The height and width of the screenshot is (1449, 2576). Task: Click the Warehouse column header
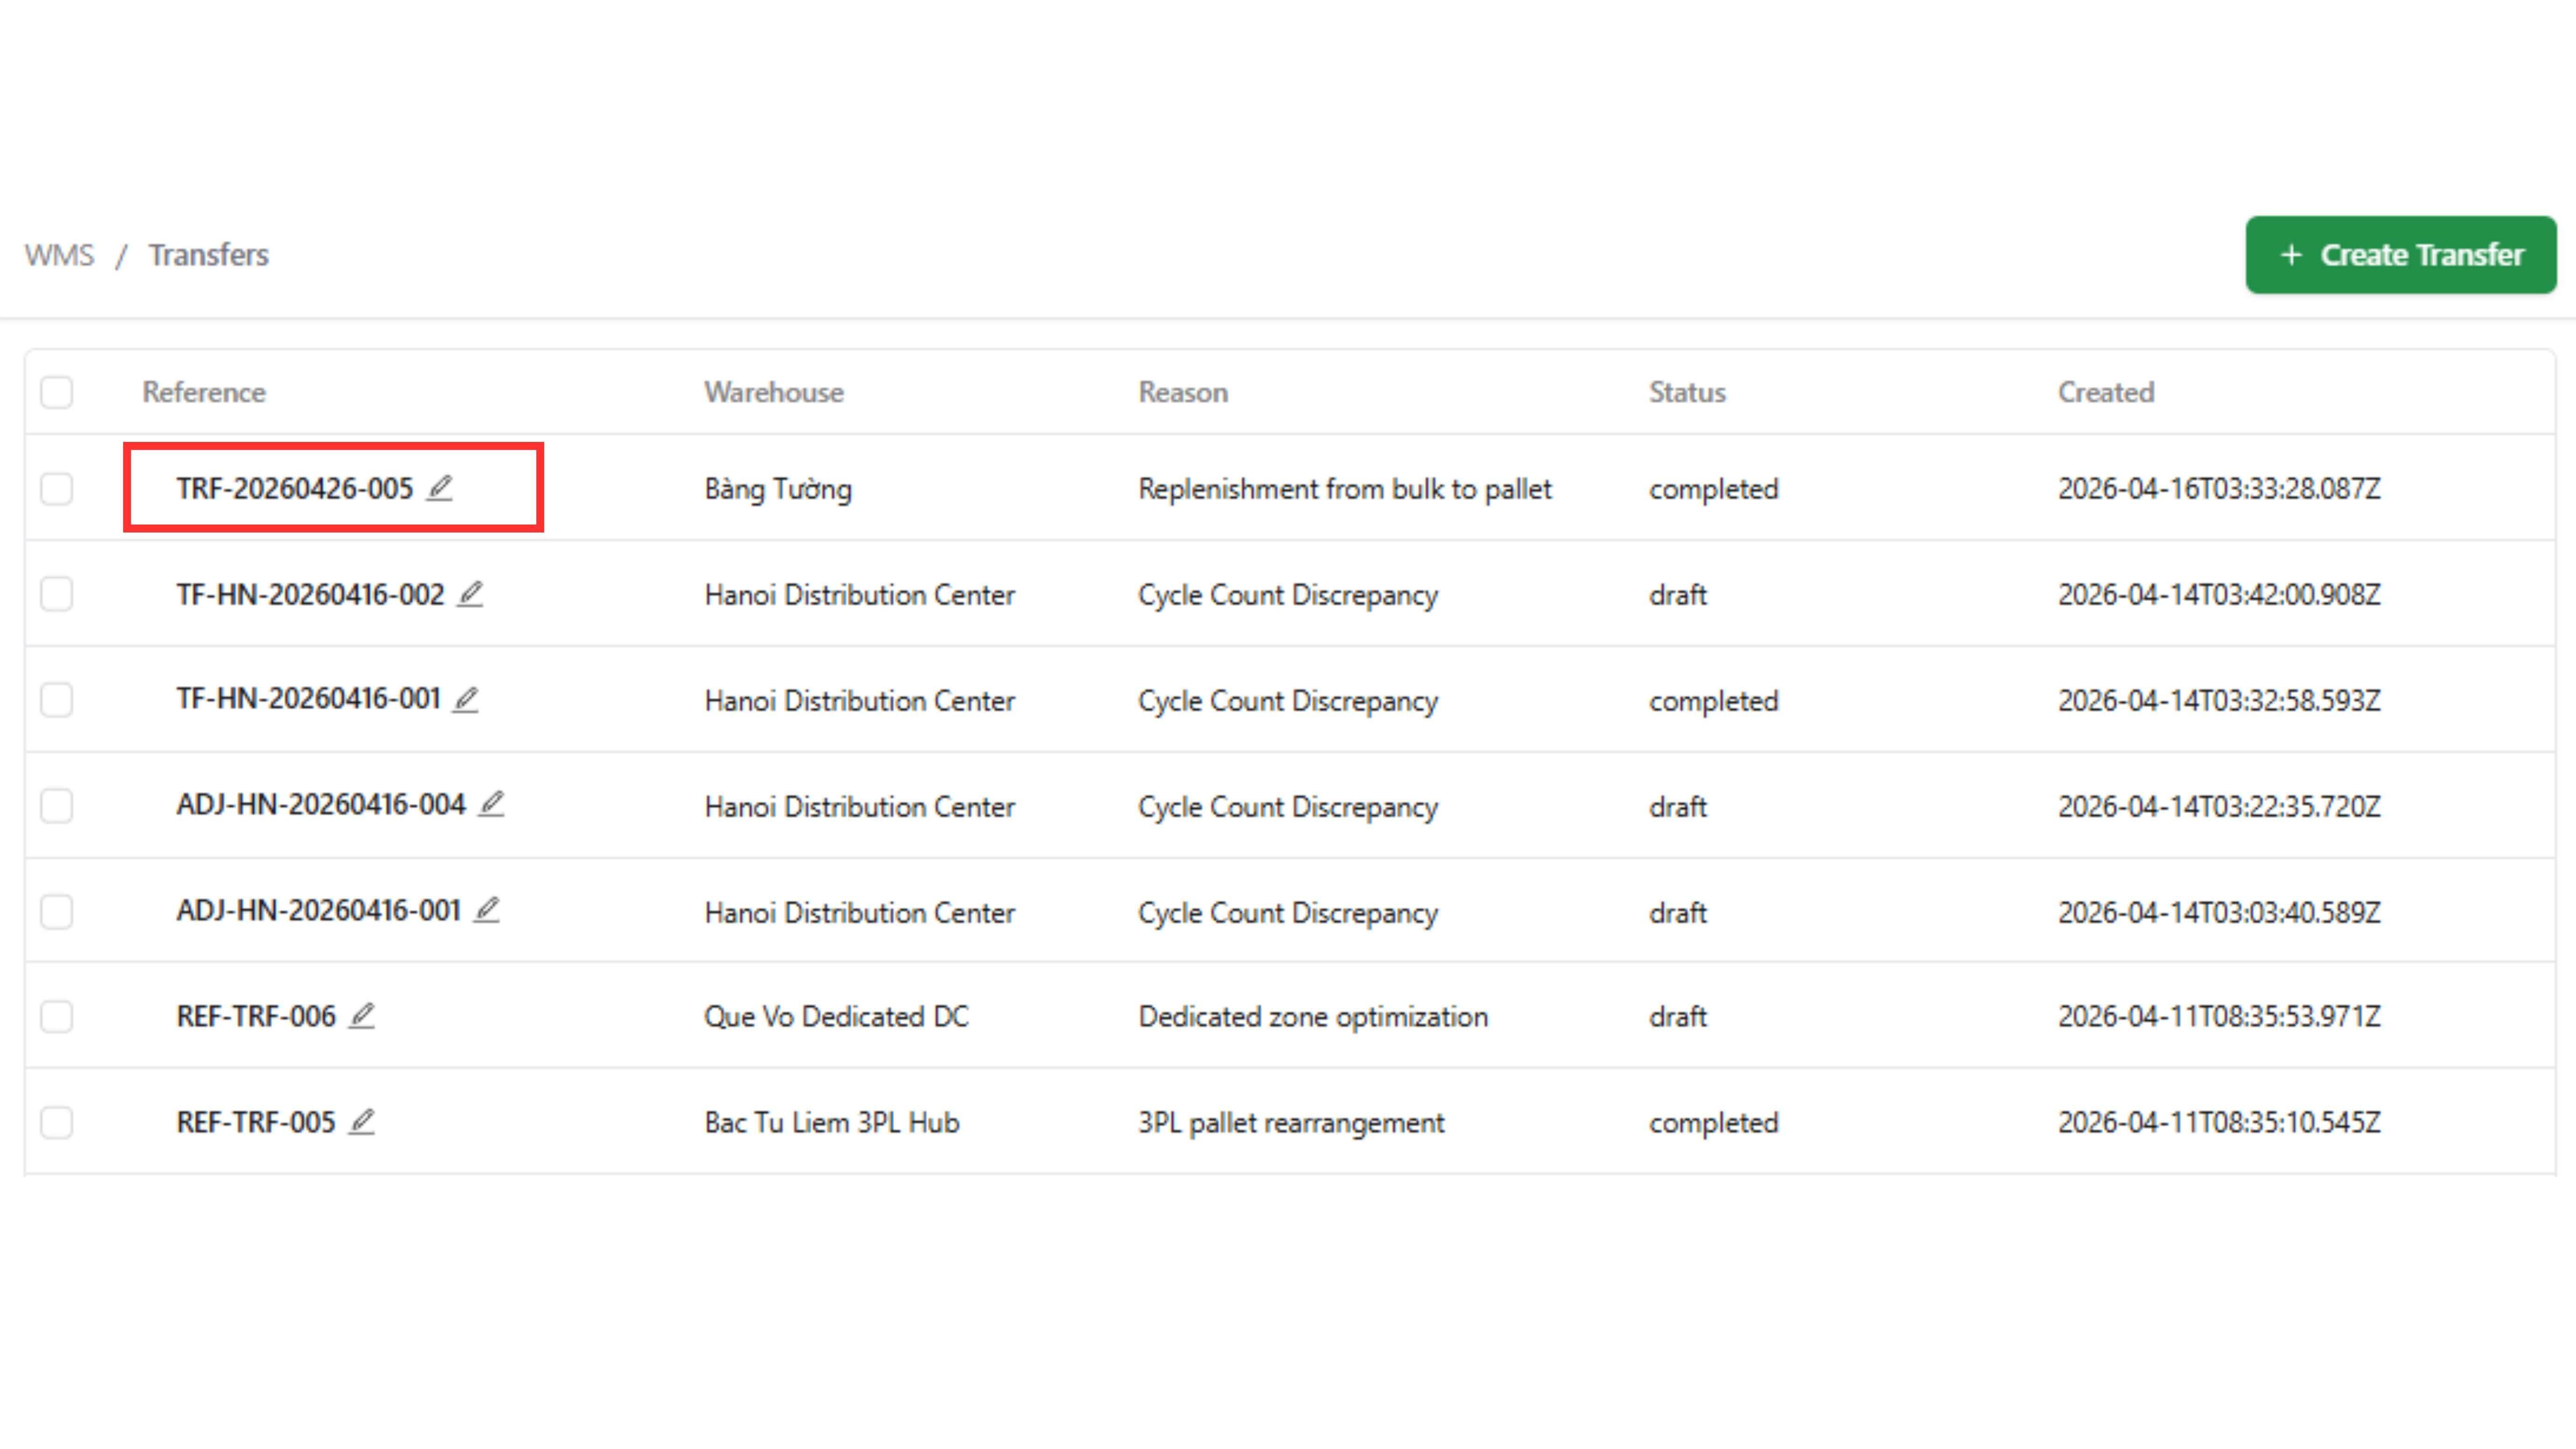tap(773, 392)
